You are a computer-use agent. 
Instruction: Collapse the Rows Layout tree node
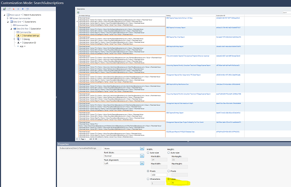(x=5, y=15)
